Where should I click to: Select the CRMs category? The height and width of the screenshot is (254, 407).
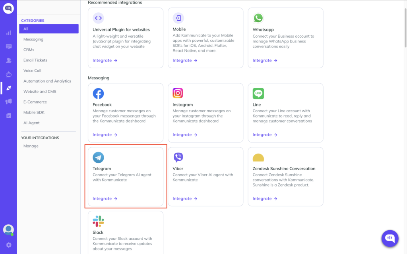pos(29,50)
